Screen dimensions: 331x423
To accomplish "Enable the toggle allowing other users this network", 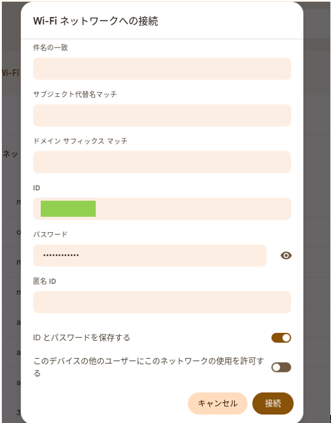I will (x=281, y=367).
